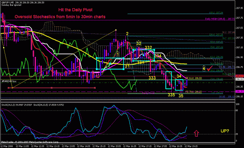The width and height of the screenshot is (244, 148).
Task: Select the stochastic scale value 100
Action: click(x=238, y=104)
